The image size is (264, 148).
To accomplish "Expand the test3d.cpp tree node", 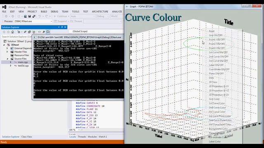I will [x=11, y=66].
